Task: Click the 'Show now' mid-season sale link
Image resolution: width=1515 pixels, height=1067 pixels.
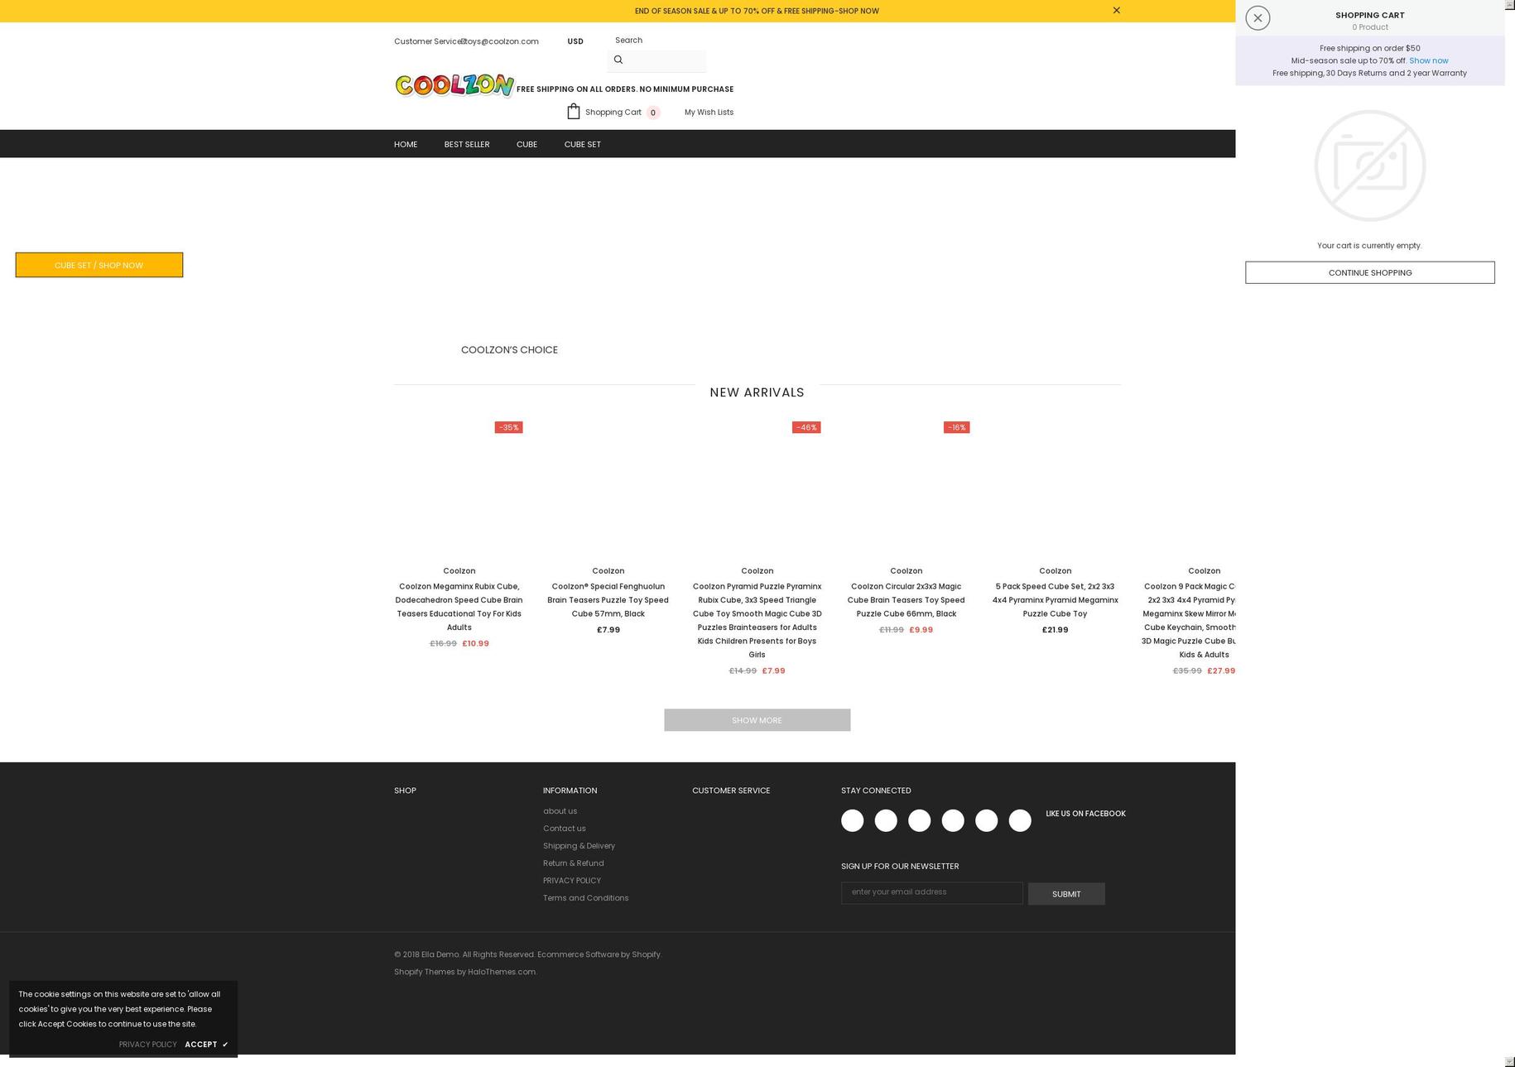Action: (x=1429, y=60)
